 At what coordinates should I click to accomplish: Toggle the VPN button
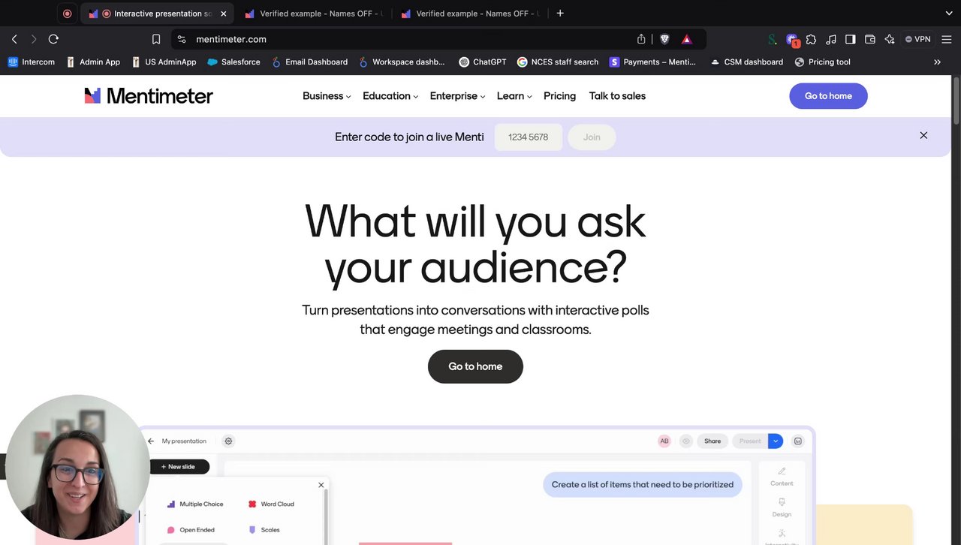[x=917, y=39]
